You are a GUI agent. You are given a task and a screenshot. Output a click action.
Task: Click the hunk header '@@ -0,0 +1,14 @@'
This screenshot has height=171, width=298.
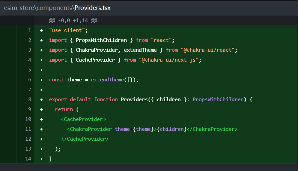point(73,20)
